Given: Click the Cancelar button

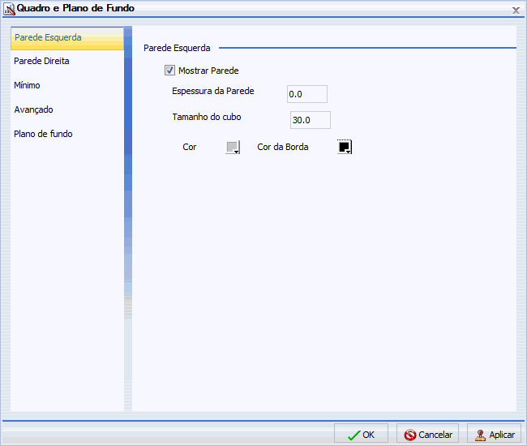Looking at the screenshot, I should [x=427, y=434].
